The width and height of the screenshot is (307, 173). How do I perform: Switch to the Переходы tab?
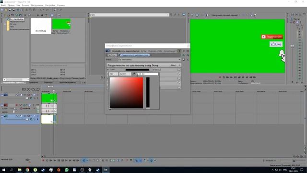pyautogui.click(x=48, y=83)
